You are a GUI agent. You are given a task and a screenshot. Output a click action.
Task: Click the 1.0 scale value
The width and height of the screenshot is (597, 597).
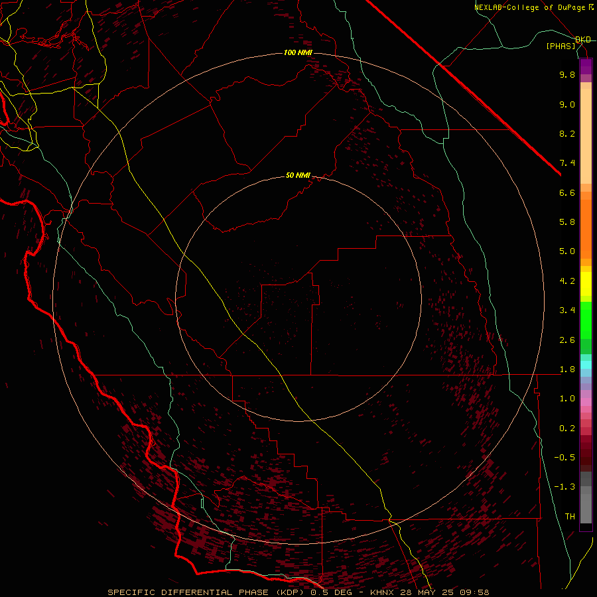[x=567, y=399]
